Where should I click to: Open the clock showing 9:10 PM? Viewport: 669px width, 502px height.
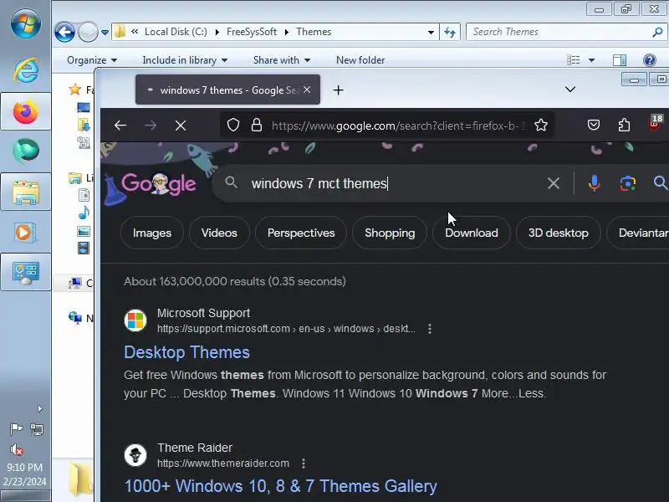[25, 474]
